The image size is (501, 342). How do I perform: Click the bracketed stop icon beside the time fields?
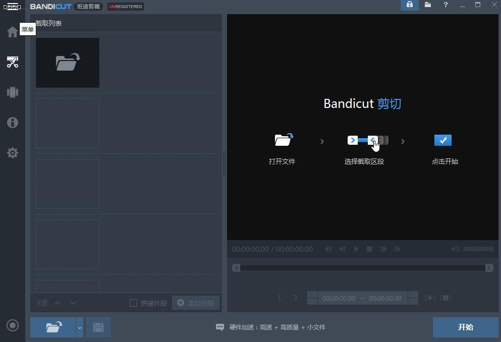pos(446,298)
